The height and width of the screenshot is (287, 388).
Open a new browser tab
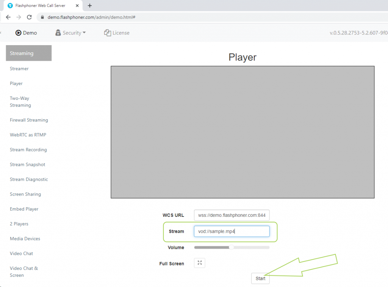click(x=89, y=5)
